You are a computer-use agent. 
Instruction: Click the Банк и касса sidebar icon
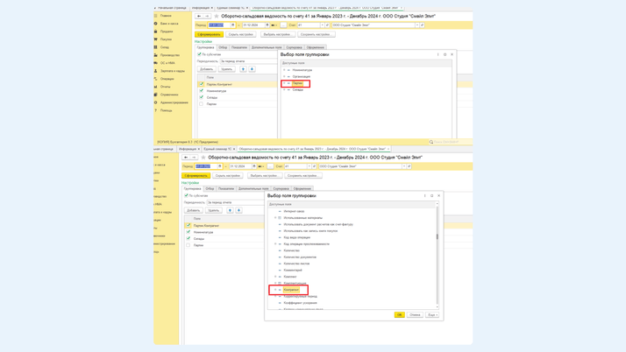(156, 24)
